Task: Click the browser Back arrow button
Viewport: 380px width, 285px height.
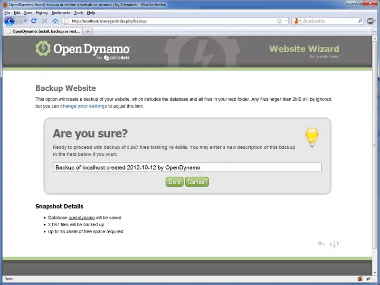Action: pos(9,21)
